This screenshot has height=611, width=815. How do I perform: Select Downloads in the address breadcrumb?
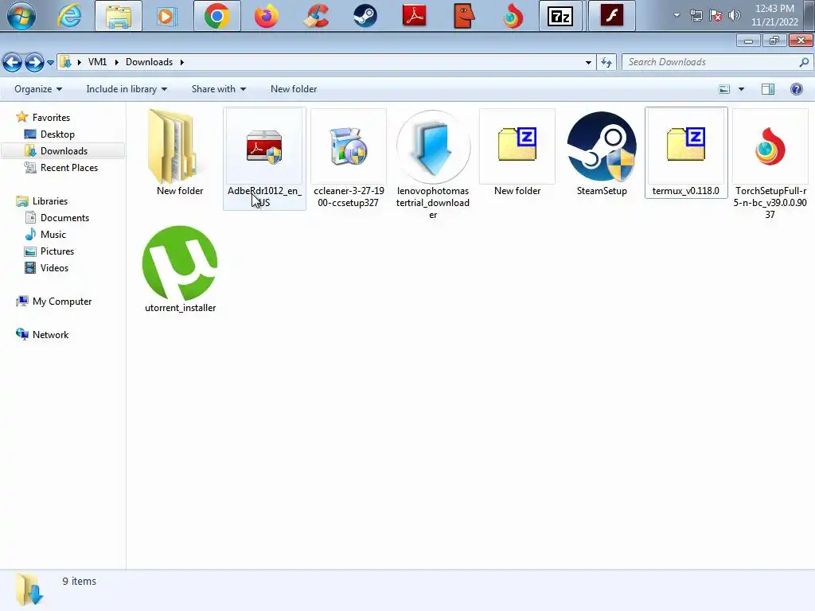tap(149, 62)
